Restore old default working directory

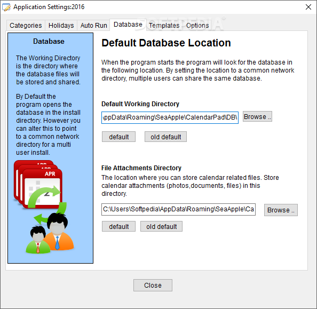tap(165, 137)
